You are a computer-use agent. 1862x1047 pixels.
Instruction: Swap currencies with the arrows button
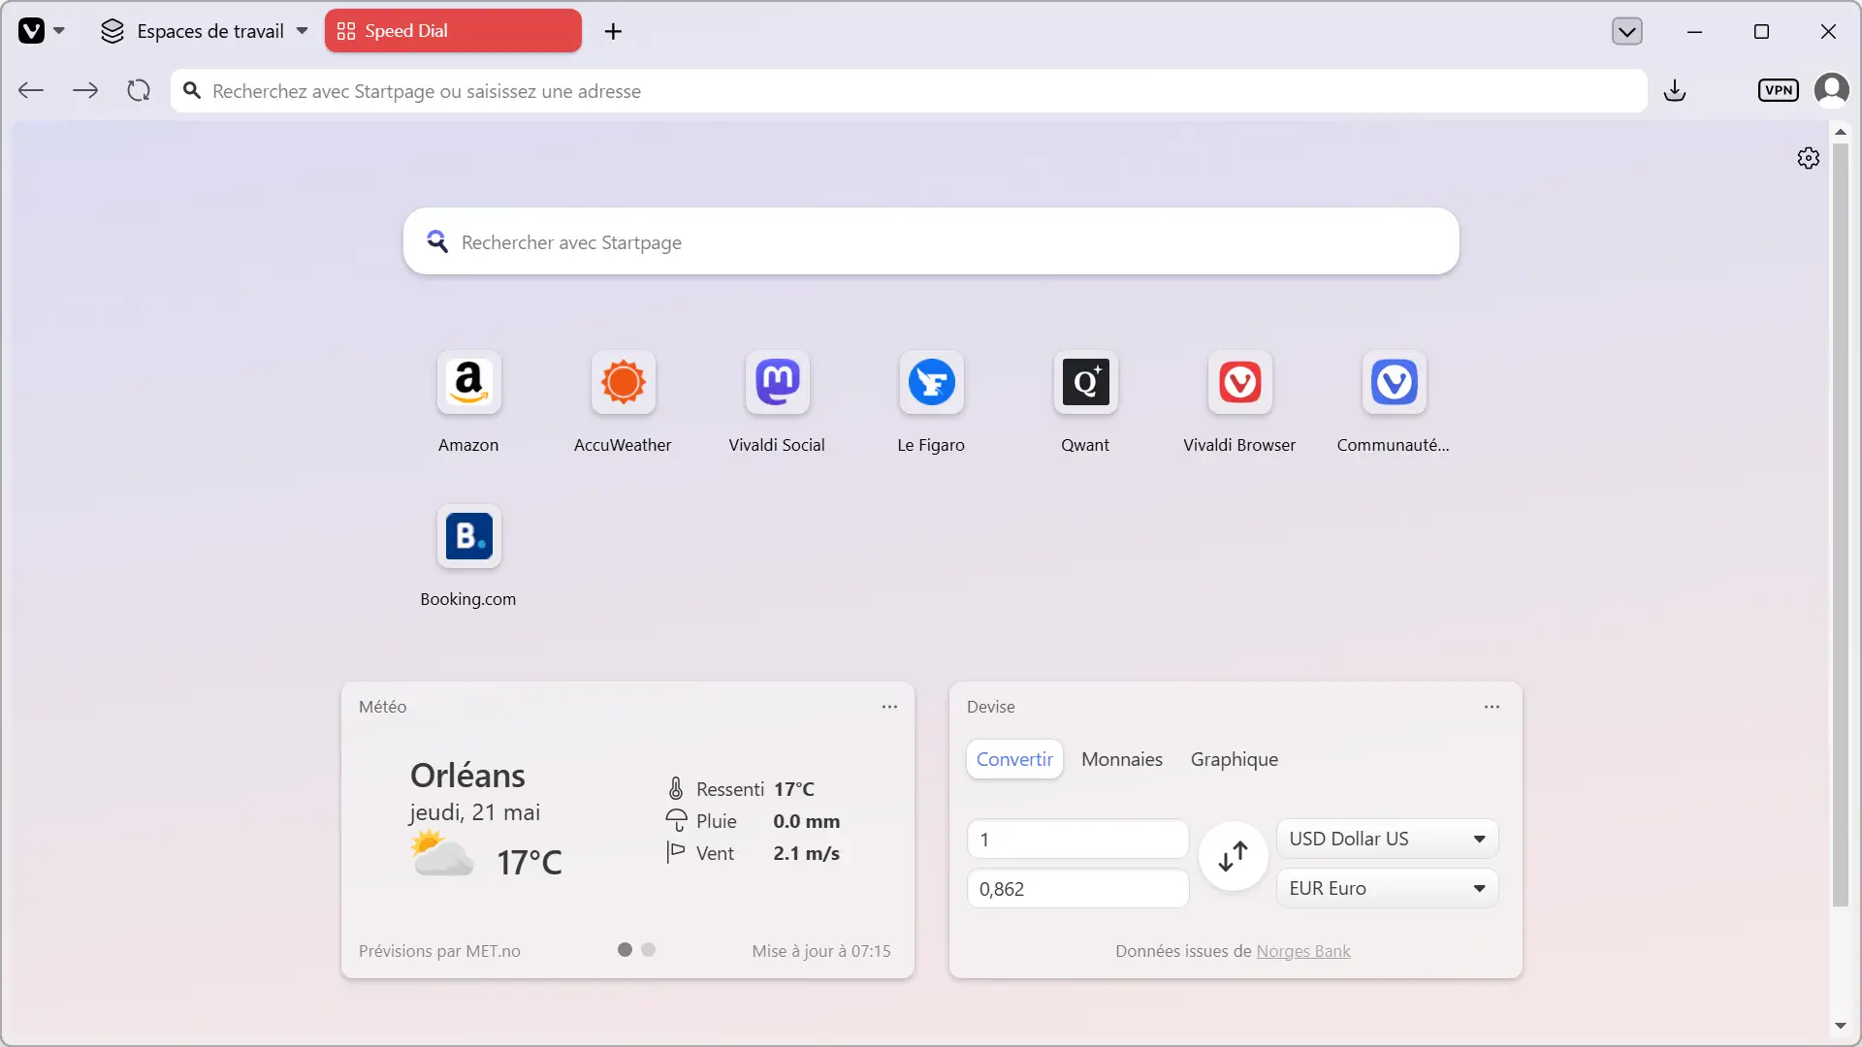coord(1233,856)
